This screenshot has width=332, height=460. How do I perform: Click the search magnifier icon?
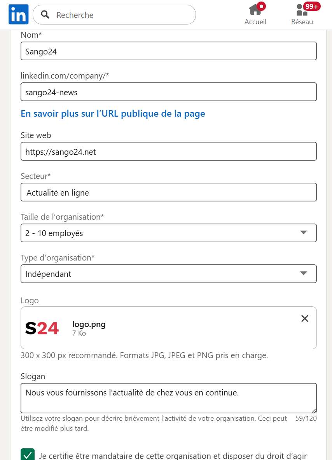coord(45,14)
